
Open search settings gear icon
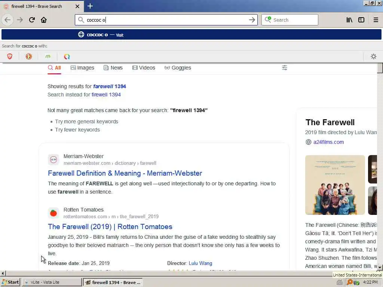(374, 57)
